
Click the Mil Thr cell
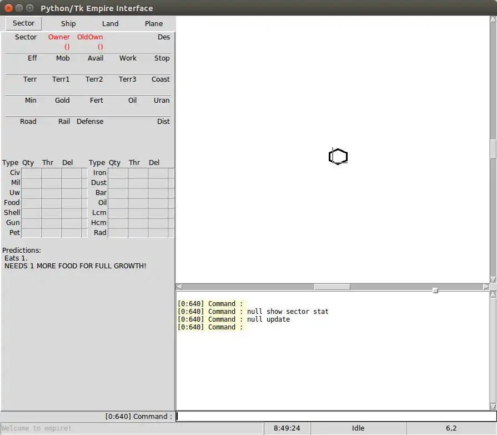coord(51,183)
